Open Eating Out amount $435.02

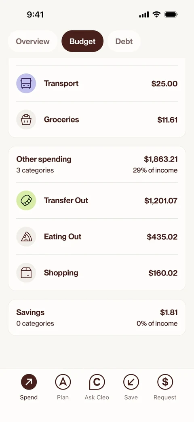tap(162, 237)
